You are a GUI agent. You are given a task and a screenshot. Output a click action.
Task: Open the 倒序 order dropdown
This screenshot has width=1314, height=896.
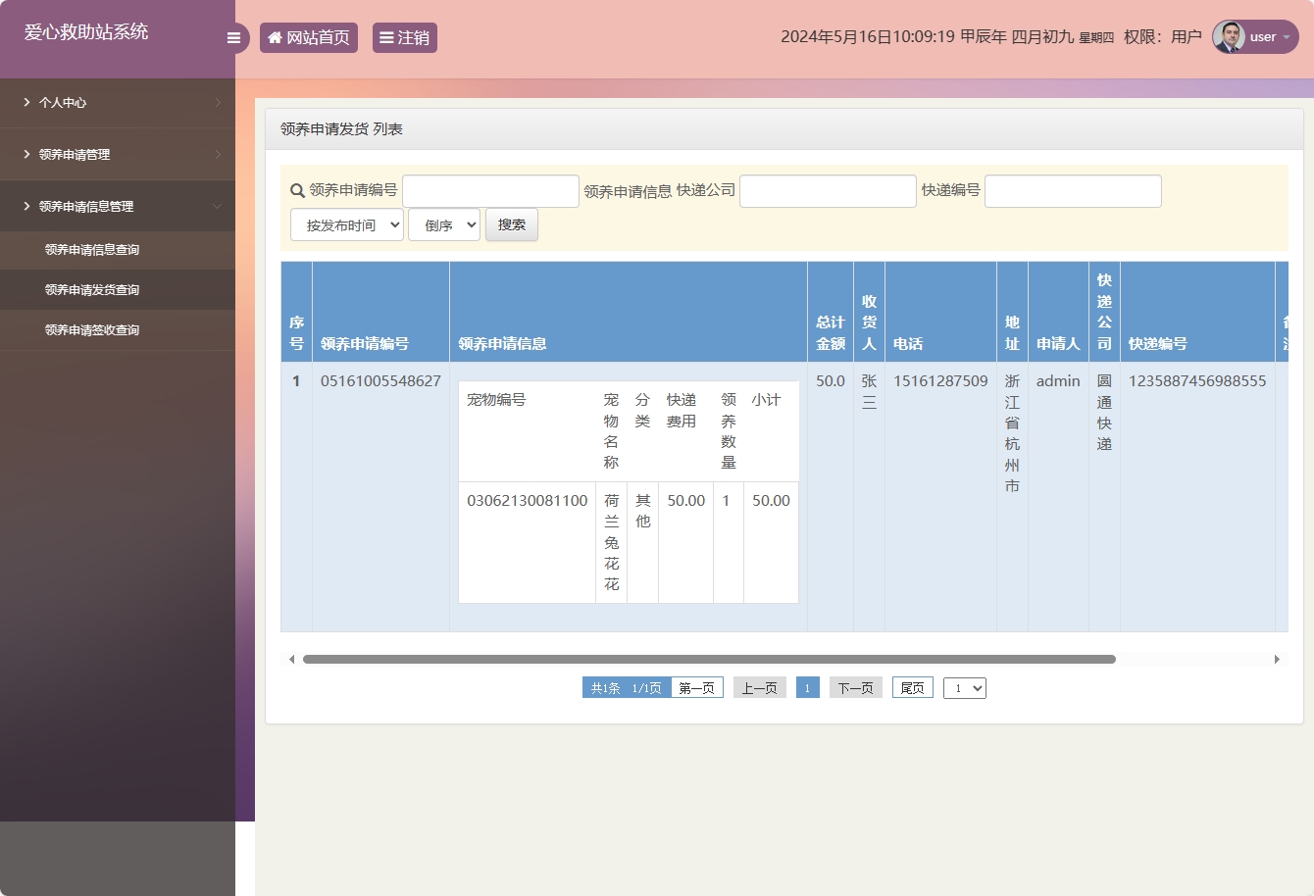(444, 225)
